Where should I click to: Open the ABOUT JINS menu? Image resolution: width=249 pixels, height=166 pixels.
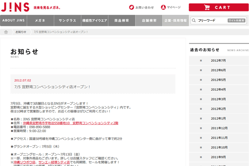[x=14, y=21]
